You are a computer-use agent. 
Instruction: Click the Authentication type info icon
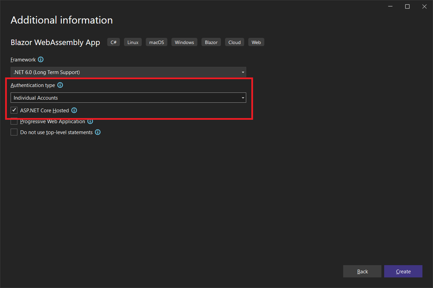coord(60,85)
